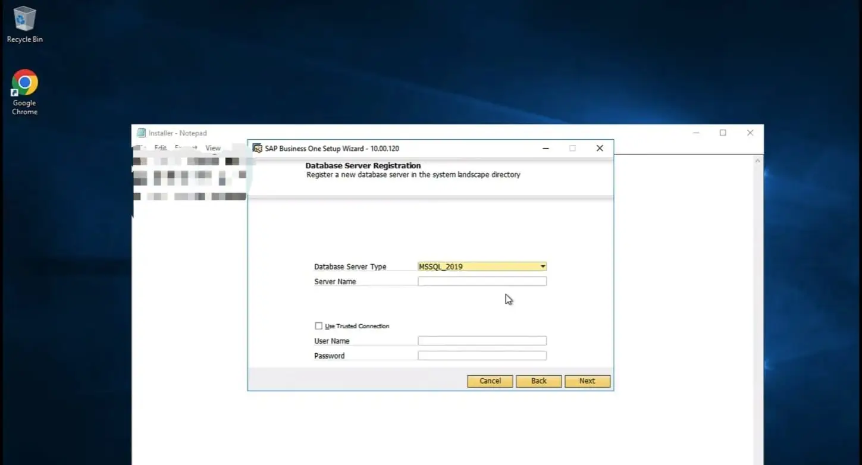Maximize the Installer Notepad window
862x465 pixels.
[x=723, y=133]
